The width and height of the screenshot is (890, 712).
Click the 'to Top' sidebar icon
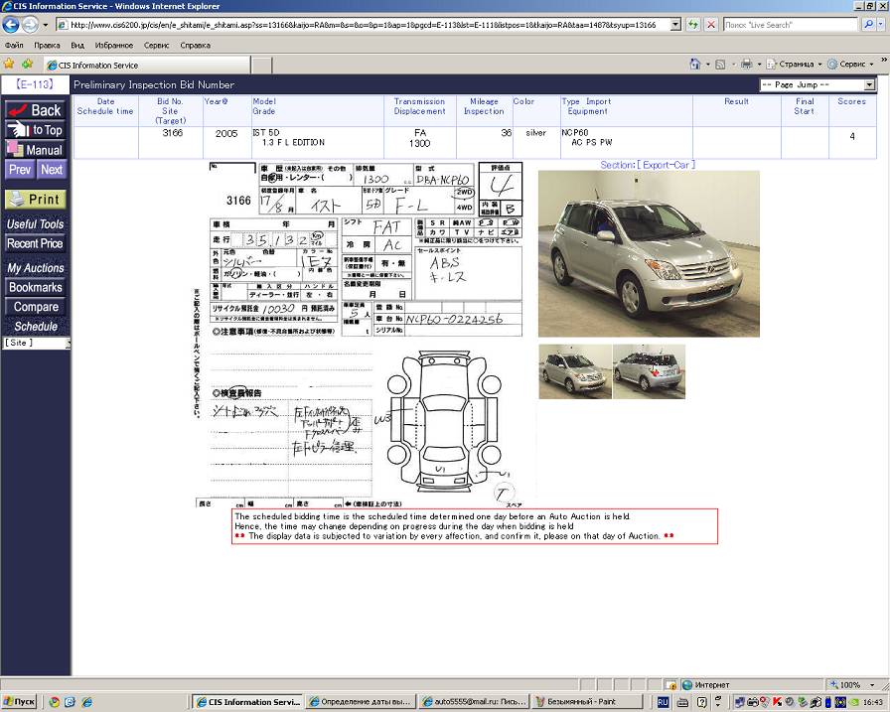(x=36, y=130)
